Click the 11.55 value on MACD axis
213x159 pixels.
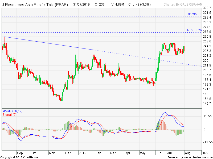click(207, 116)
